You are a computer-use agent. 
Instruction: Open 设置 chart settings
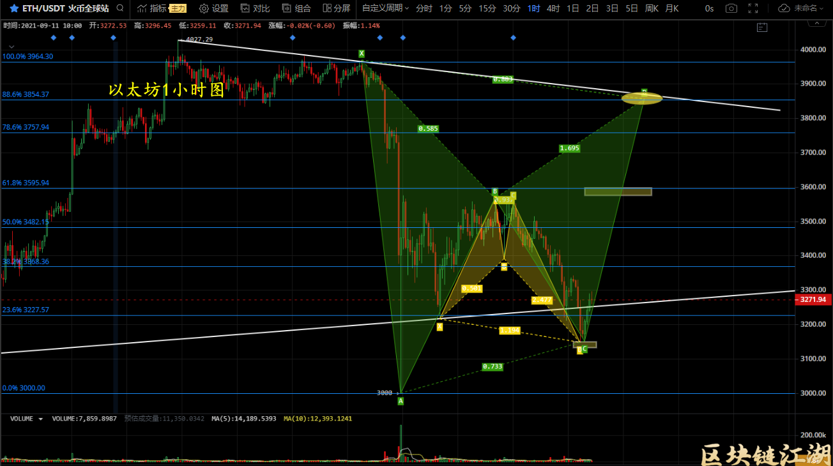click(213, 8)
